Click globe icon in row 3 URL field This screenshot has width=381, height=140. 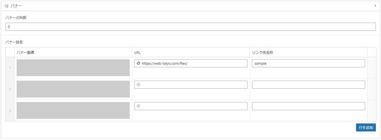coord(138,106)
